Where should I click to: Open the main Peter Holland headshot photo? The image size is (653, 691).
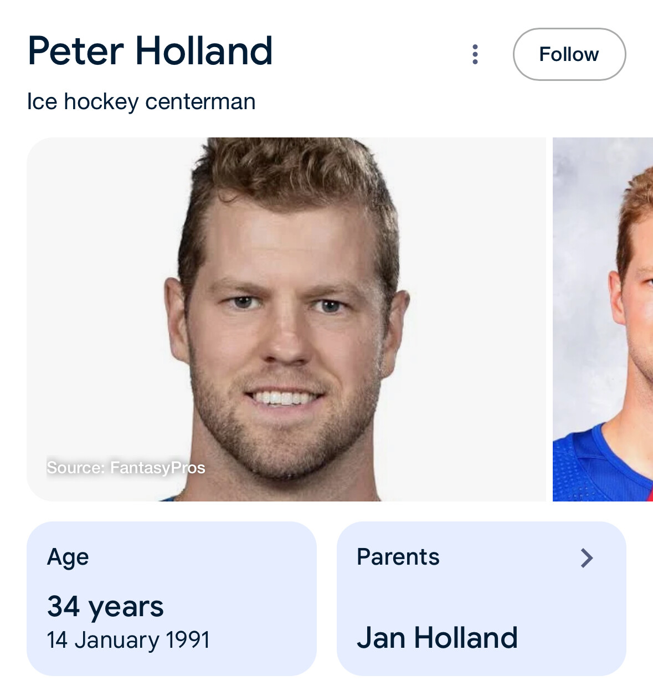point(286,319)
